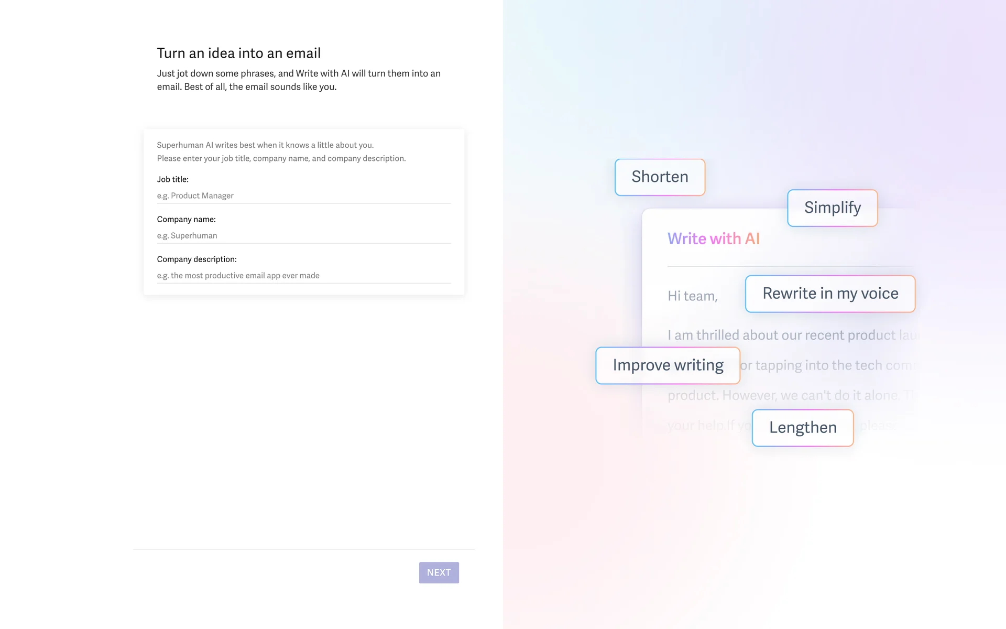Click the "Company name:" label
The height and width of the screenshot is (629, 1006).
click(186, 219)
